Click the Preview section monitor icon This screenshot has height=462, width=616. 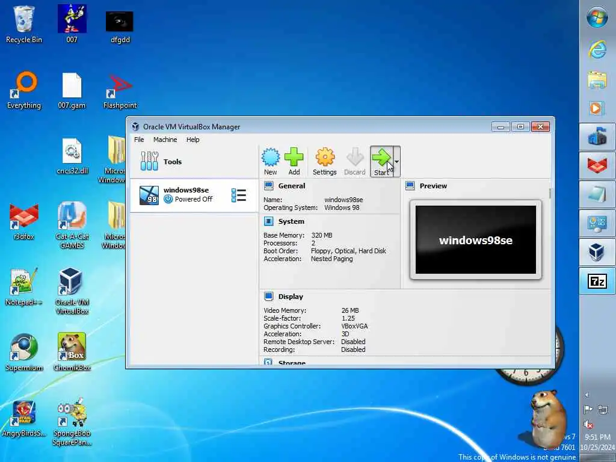pos(410,185)
